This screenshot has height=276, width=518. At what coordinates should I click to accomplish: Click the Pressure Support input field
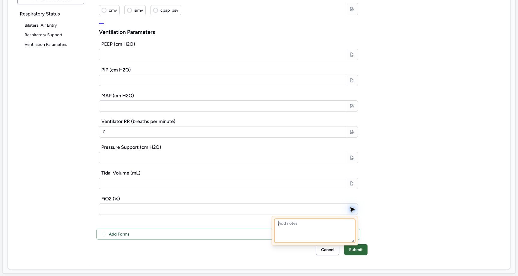pos(222,158)
